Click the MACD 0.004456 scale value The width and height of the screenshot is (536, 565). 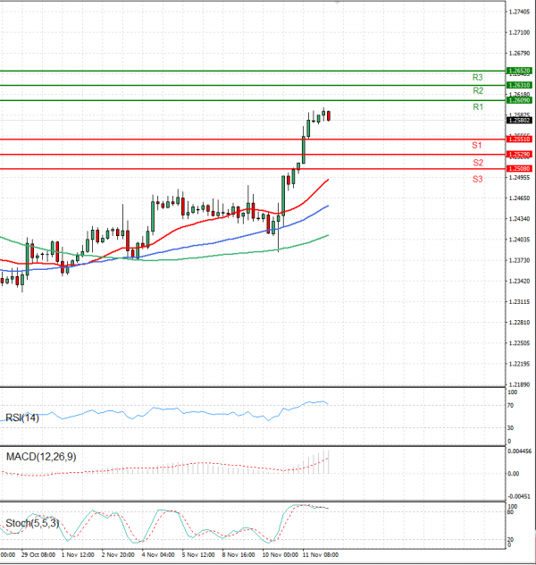pyautogui.click(x=519, y=451)
